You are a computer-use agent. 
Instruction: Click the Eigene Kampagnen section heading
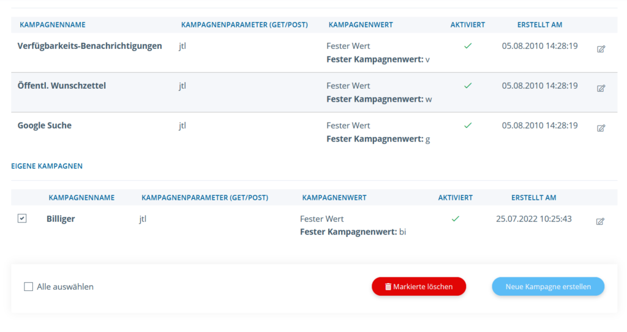tap(47, 166)
